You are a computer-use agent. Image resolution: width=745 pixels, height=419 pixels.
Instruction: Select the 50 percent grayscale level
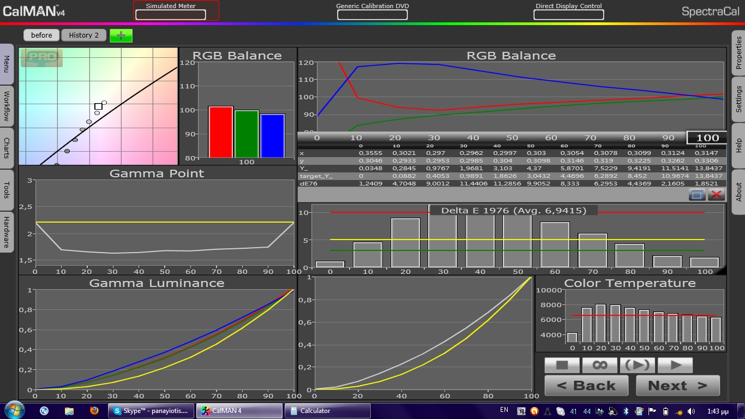[512, 138]
